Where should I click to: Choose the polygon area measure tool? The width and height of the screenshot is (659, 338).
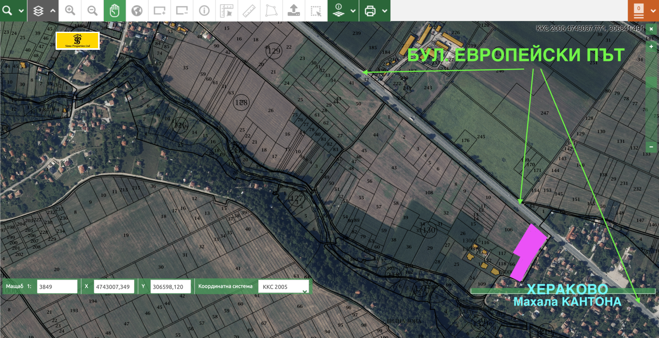271,11
